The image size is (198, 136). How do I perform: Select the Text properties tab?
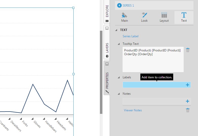(x=184, y=17)
